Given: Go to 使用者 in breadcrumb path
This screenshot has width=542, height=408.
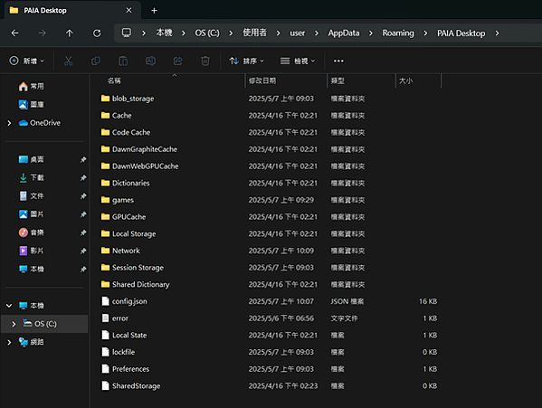Looking at the screenshot, I should [255, 33].
